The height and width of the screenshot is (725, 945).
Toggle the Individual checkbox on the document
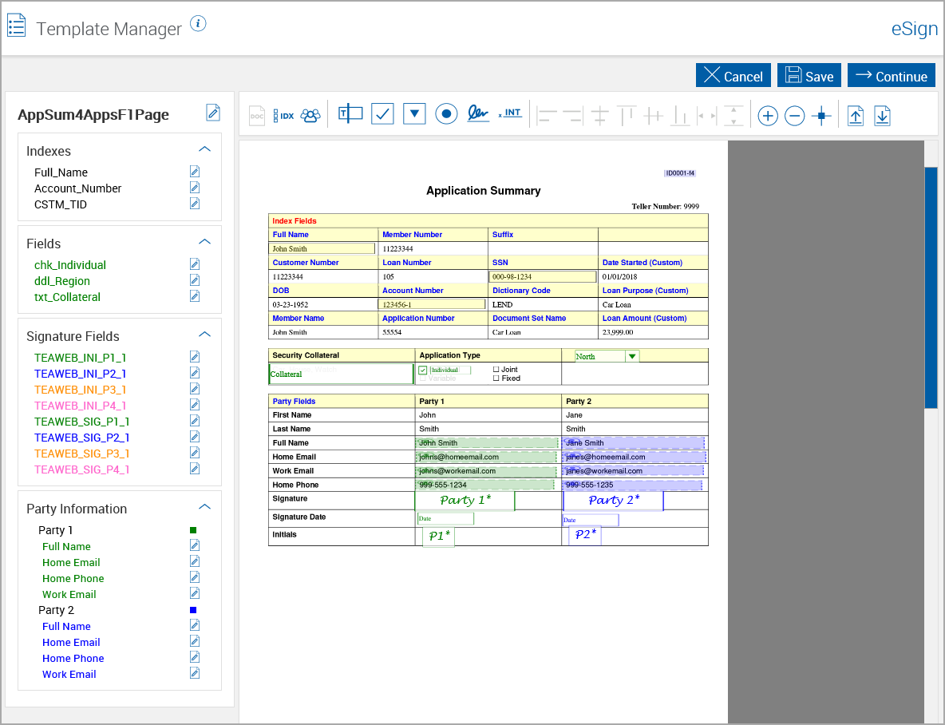coord(422,370)
